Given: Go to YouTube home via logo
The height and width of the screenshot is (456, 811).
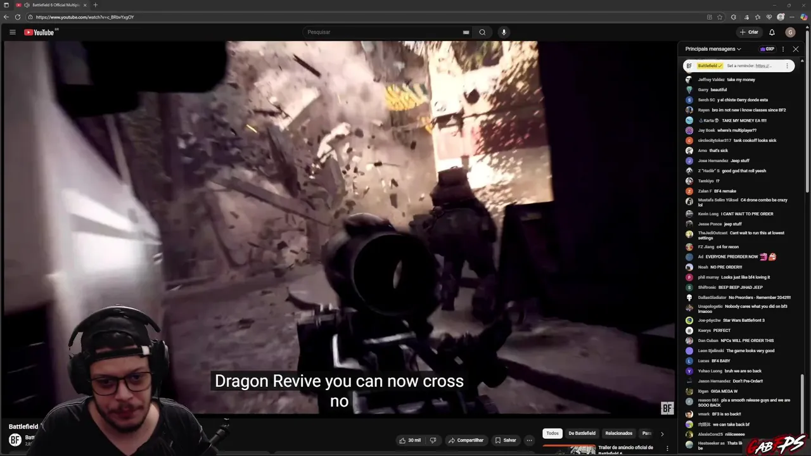Looking at the screenshot, I should click(39, 32).
